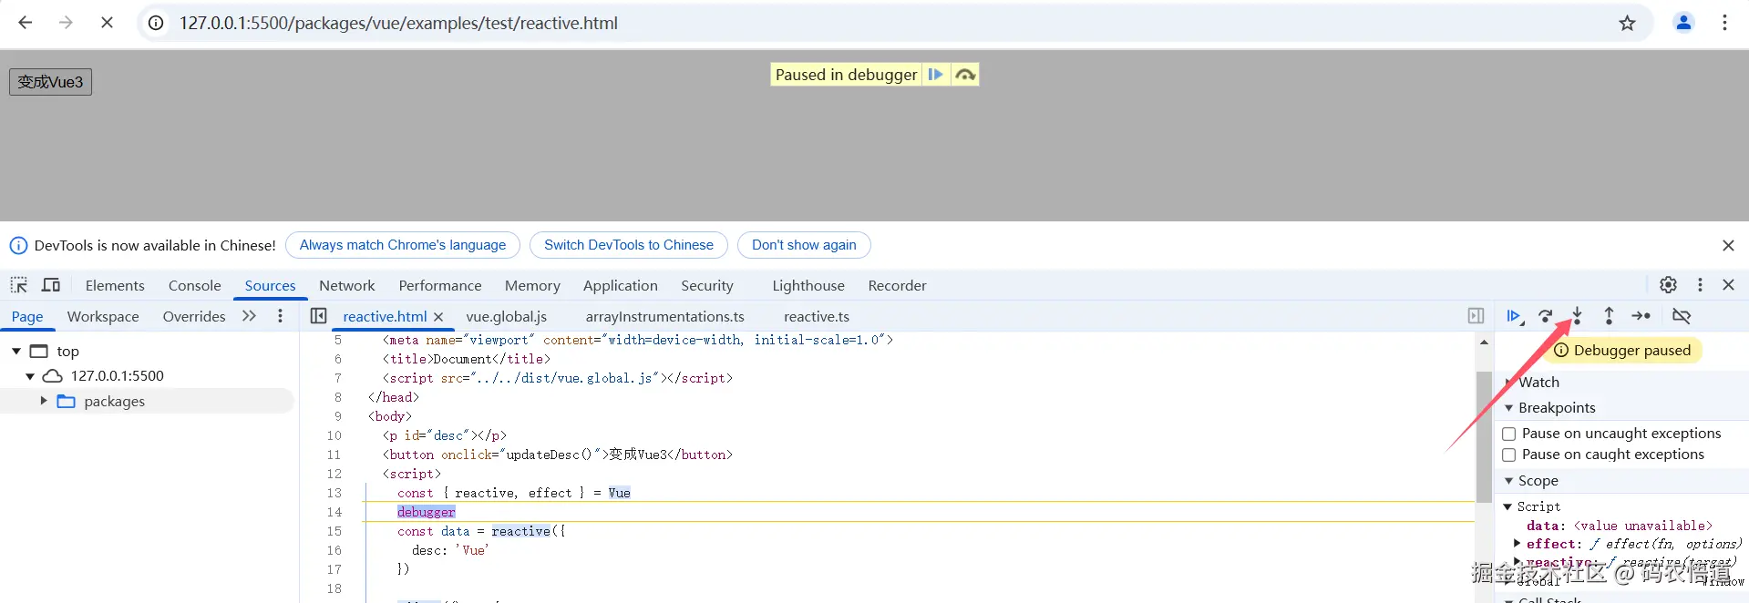The height and width of the screenshot is (603, 1749).
Task: Hide the debugger sidebar
Action: [x=1476, y=316]
